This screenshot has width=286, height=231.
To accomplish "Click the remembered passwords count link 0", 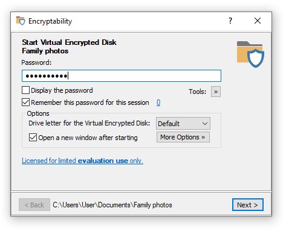I will [158, 102].
